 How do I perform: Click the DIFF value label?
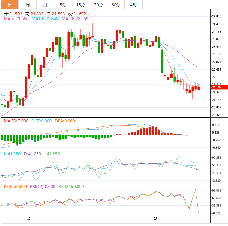point(41,121)
